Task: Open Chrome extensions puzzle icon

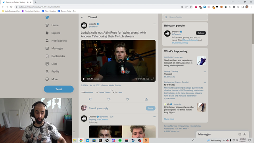Action: (x=234, y=7)
